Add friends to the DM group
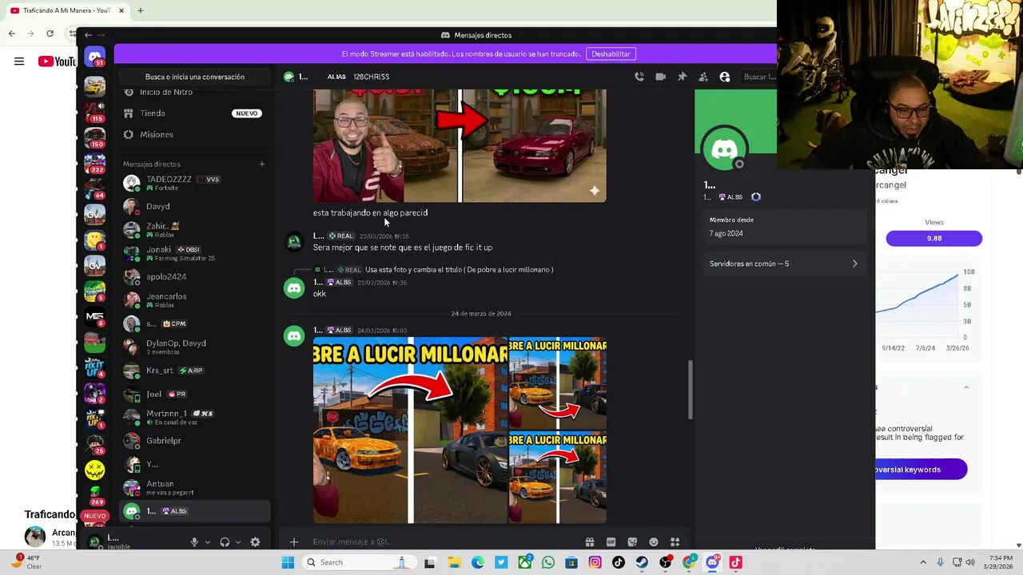The height and width of the screenshot is (575, 1023). click(703, 77)
